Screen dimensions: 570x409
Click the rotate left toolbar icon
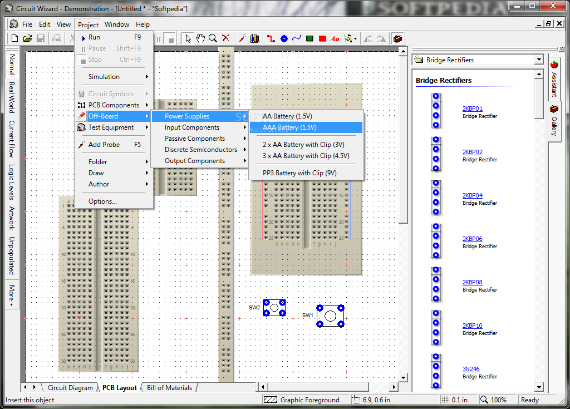pyautogui.click(x=368, y=38)
